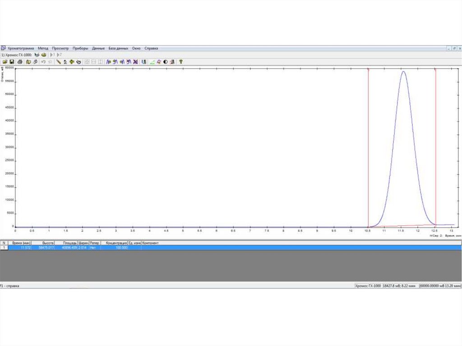Click the crossed-out peaks delete icon
This screenshot has width=462, height=346.
pyautogui.click(x=135, y=62)
